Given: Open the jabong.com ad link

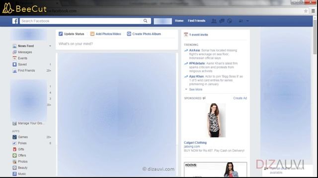Looking at the screenshot, I should (192, 146).
